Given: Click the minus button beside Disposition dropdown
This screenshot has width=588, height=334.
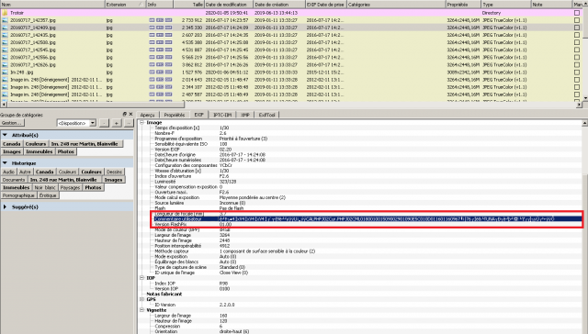Looking at the screenshot, I should (x=104, y=123).
